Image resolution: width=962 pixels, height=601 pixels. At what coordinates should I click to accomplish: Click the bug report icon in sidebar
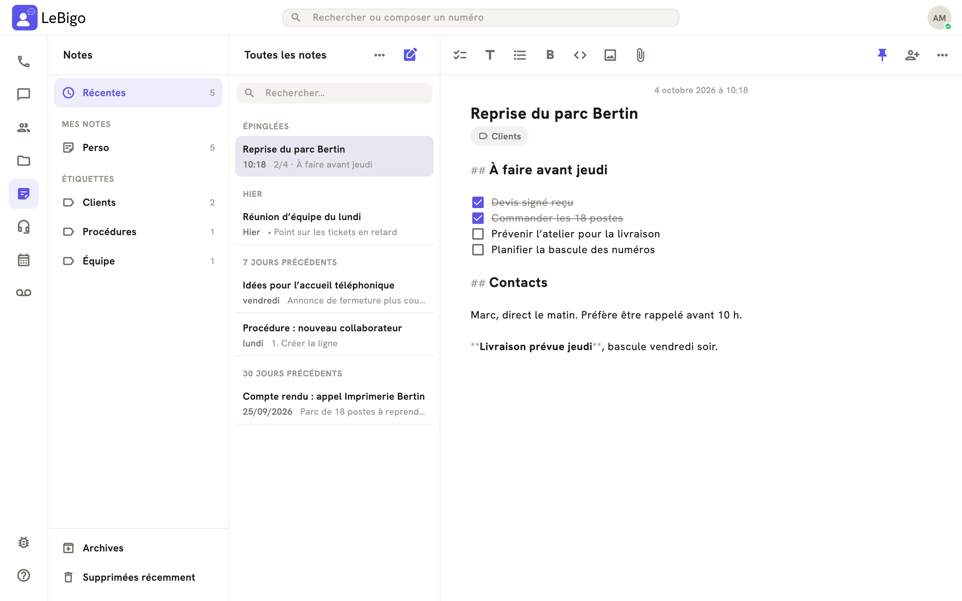[23, 542]
